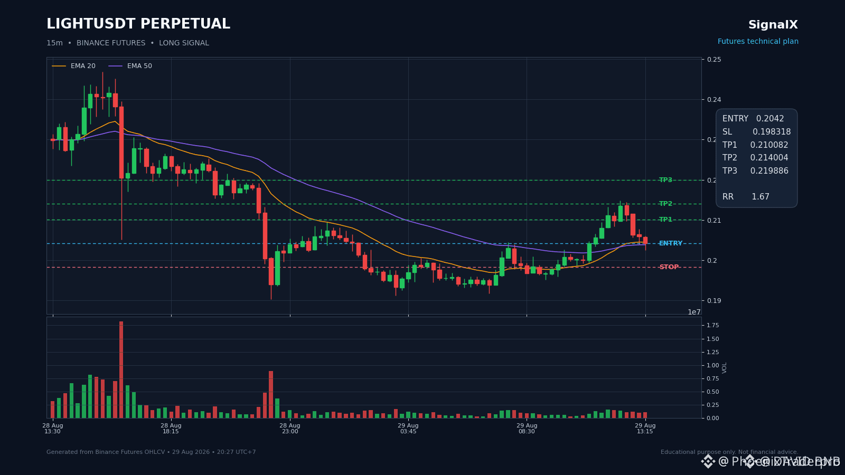Click the 'Generated from Binance Futures OHLCV' footer text
This screenshot has width=845, height=475.
(x=151, y=452)
